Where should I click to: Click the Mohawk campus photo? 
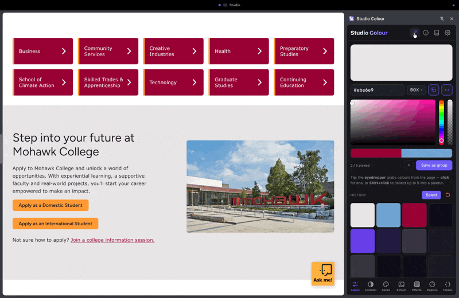click(x=260, y=187)
